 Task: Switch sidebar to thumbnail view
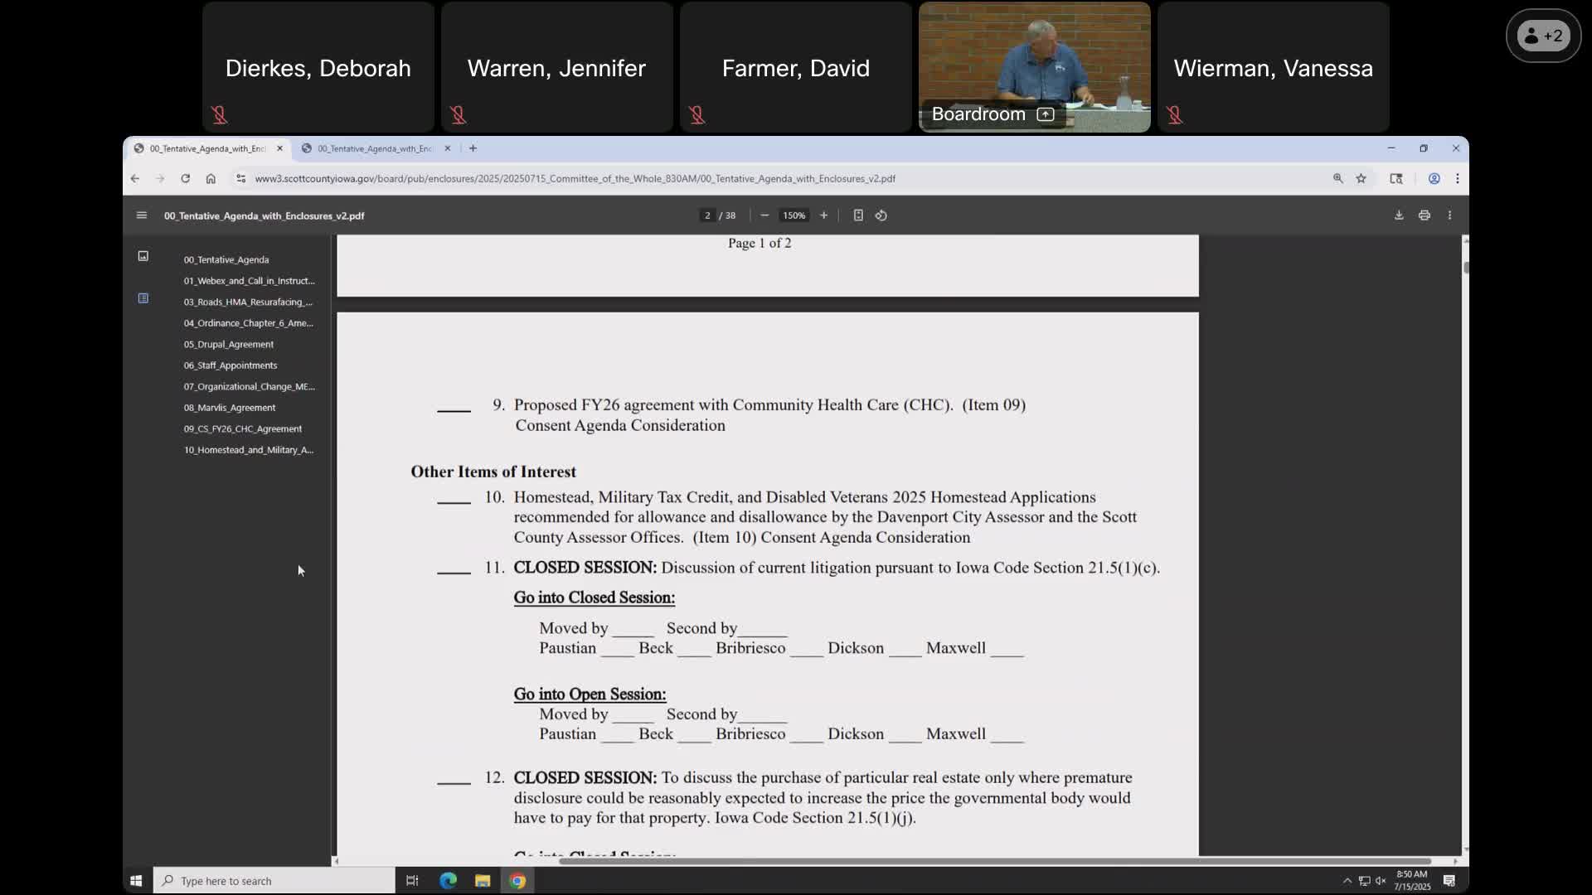point(143,256)
